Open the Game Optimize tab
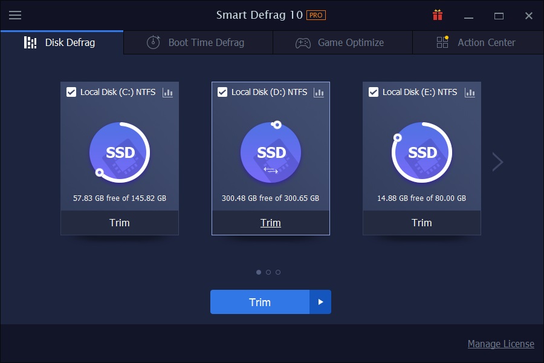 click(x=343, y=42)
